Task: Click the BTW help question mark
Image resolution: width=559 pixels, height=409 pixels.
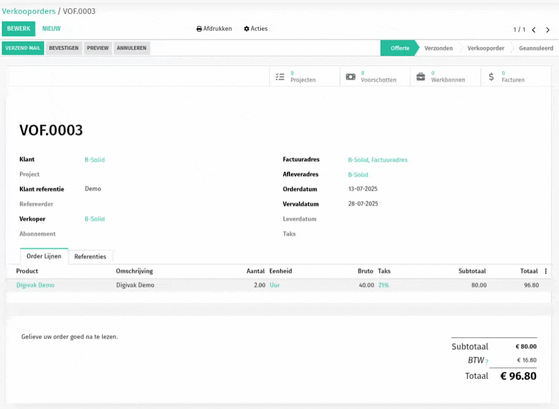Action: click(x=487, y=362)
